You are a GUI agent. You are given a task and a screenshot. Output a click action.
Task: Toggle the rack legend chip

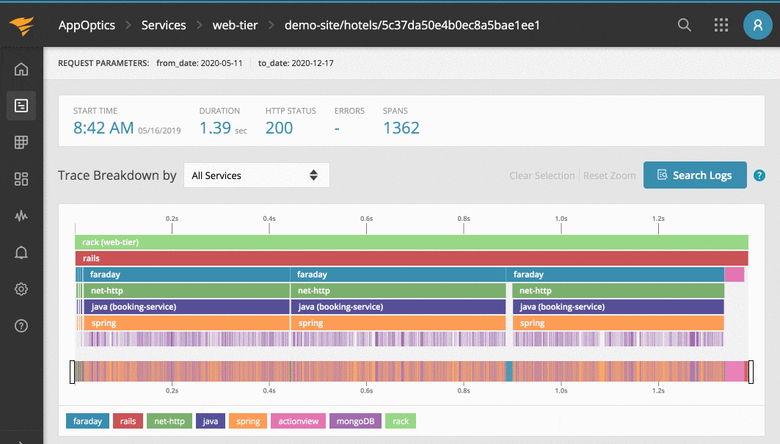click(x=401, y=421)
